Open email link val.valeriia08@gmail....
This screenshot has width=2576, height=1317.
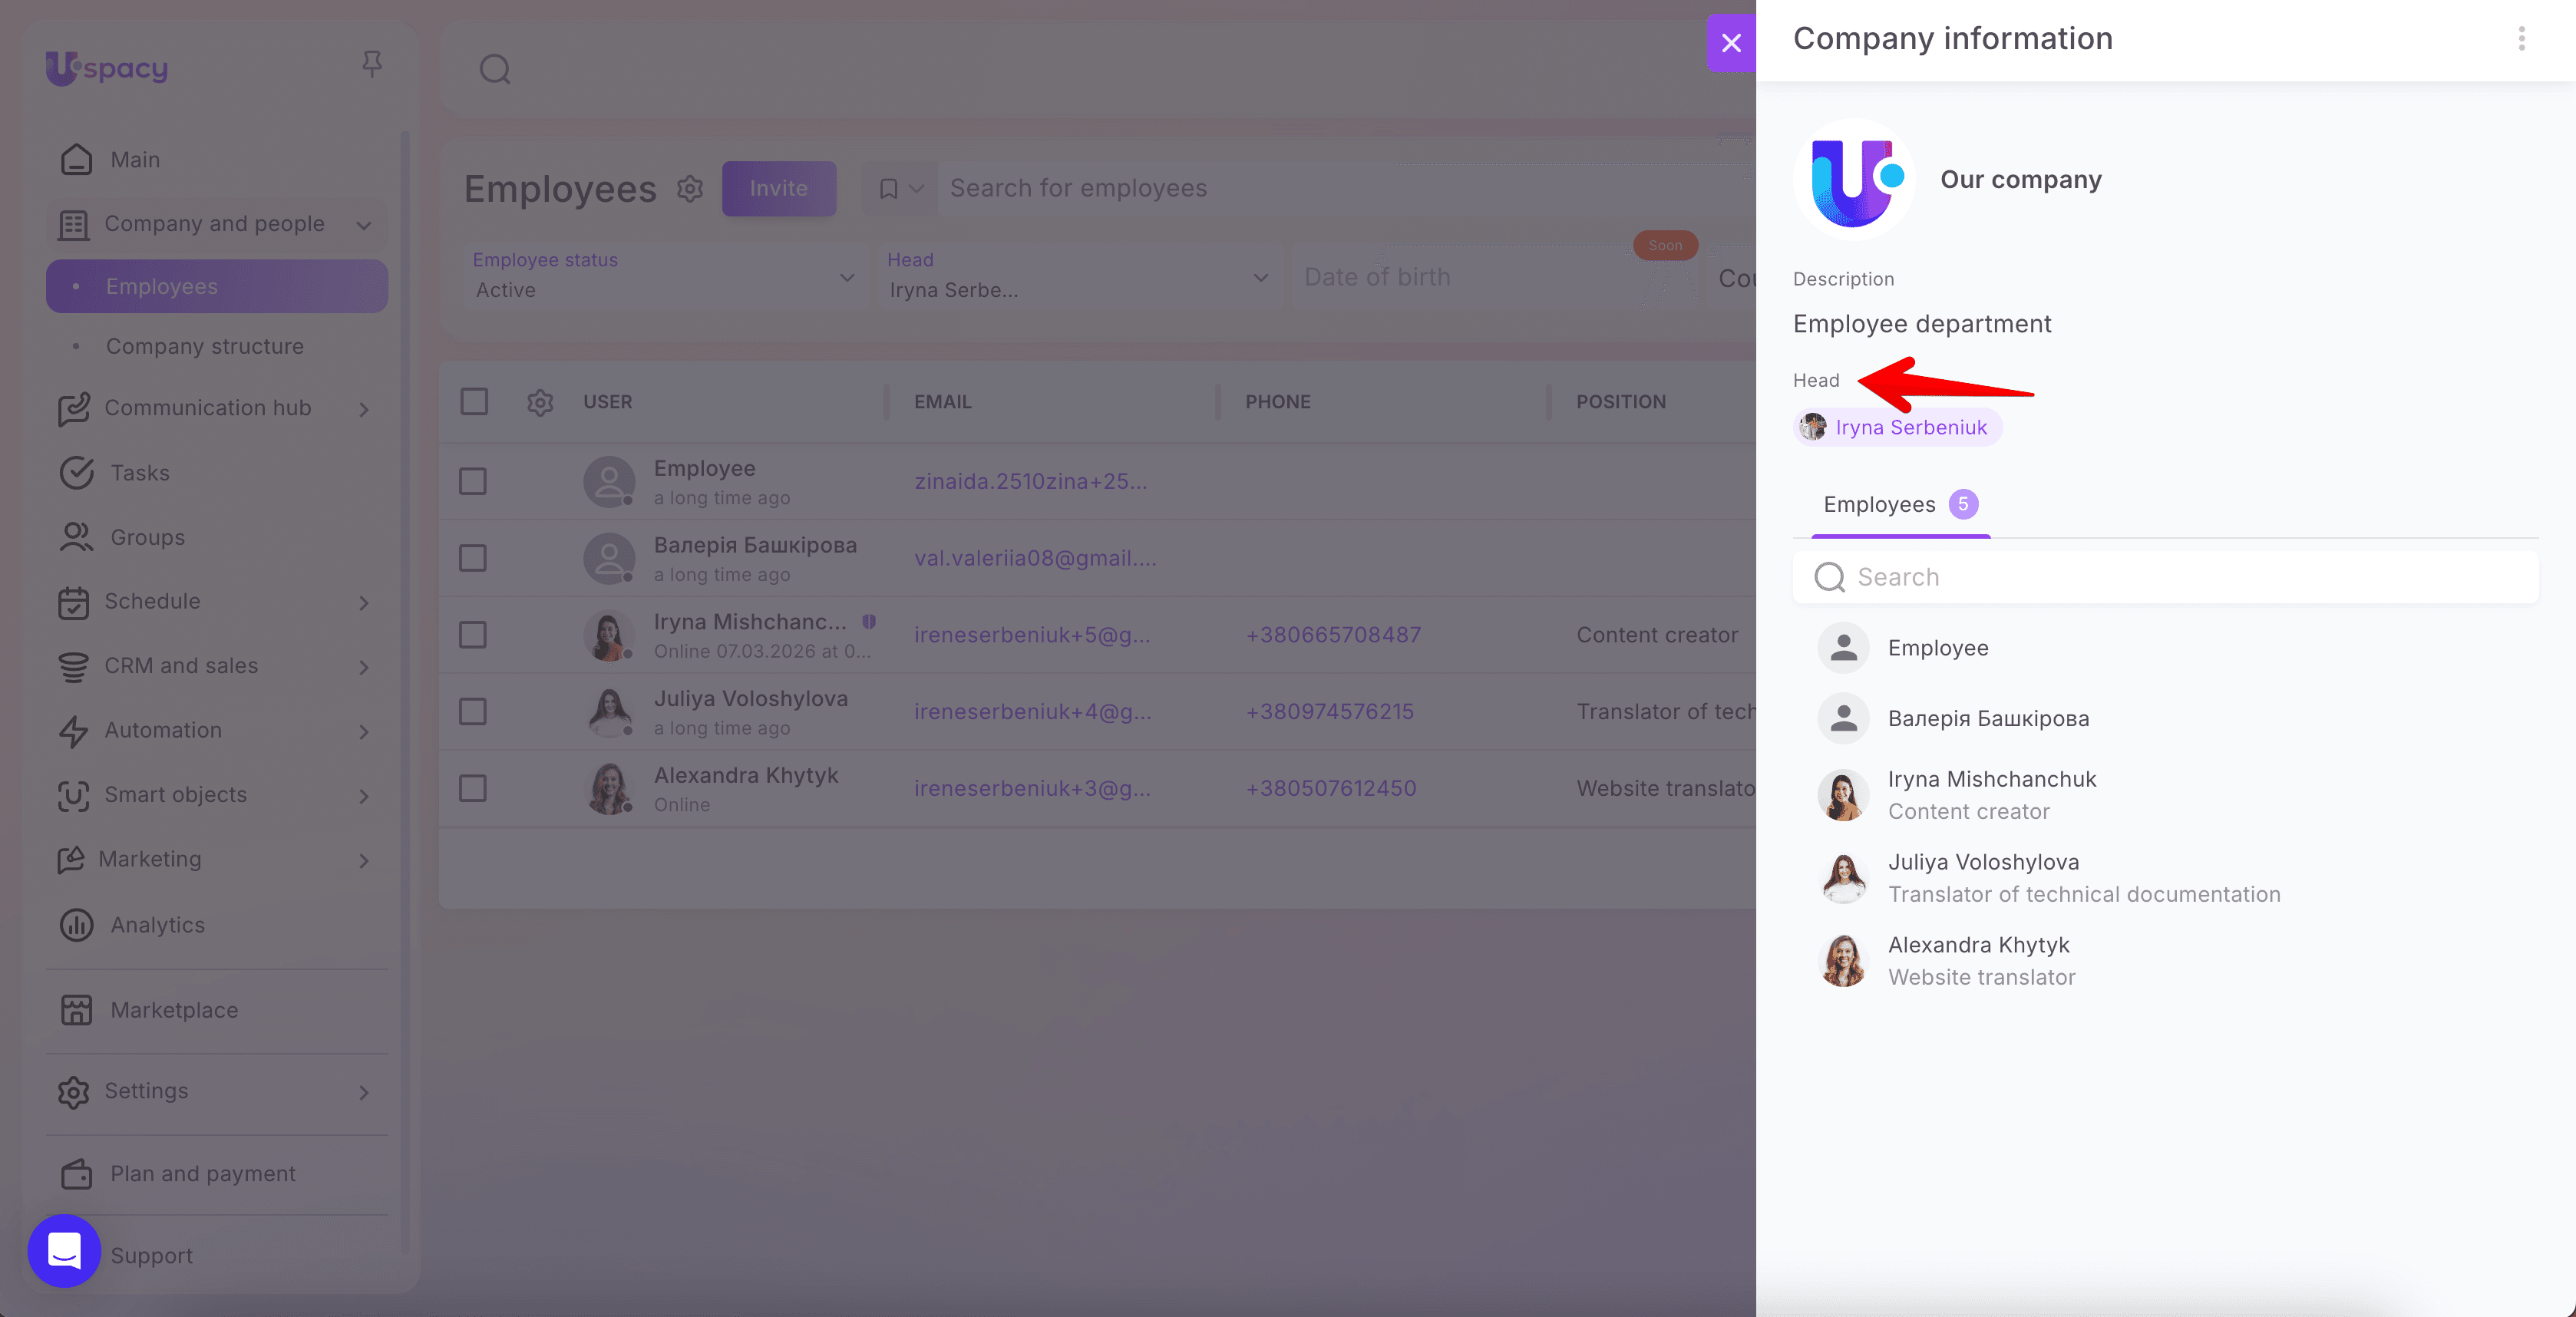coord(1035,558)
